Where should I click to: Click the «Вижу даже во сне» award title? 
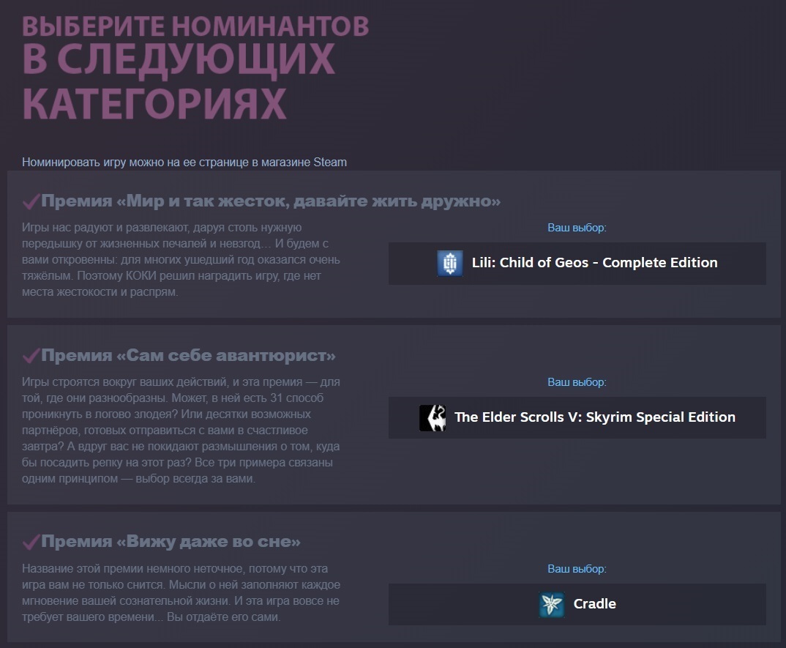171,542
